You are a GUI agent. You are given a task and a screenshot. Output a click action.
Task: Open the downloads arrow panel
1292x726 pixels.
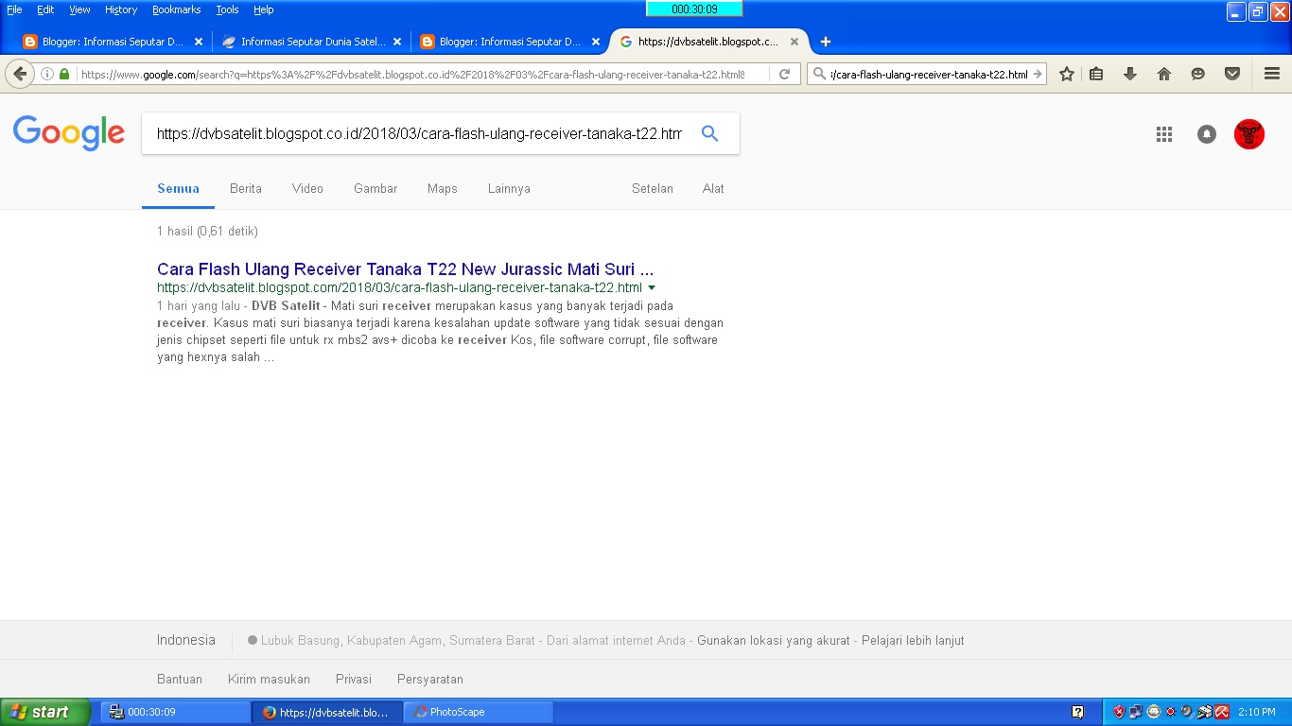(1129, 74)
